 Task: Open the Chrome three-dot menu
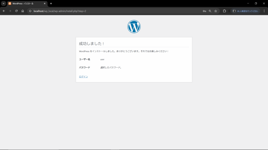[264, 11]
